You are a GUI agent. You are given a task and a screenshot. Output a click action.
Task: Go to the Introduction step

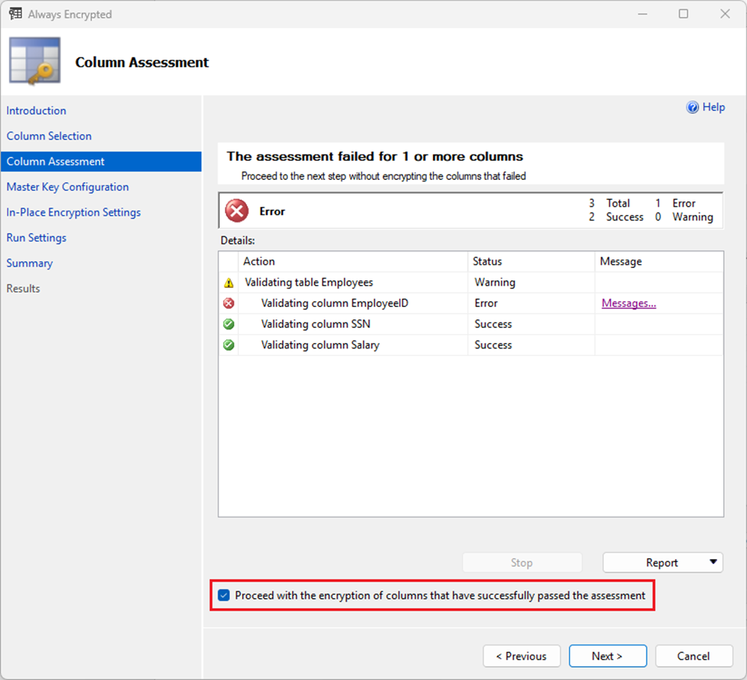(36, 110)
